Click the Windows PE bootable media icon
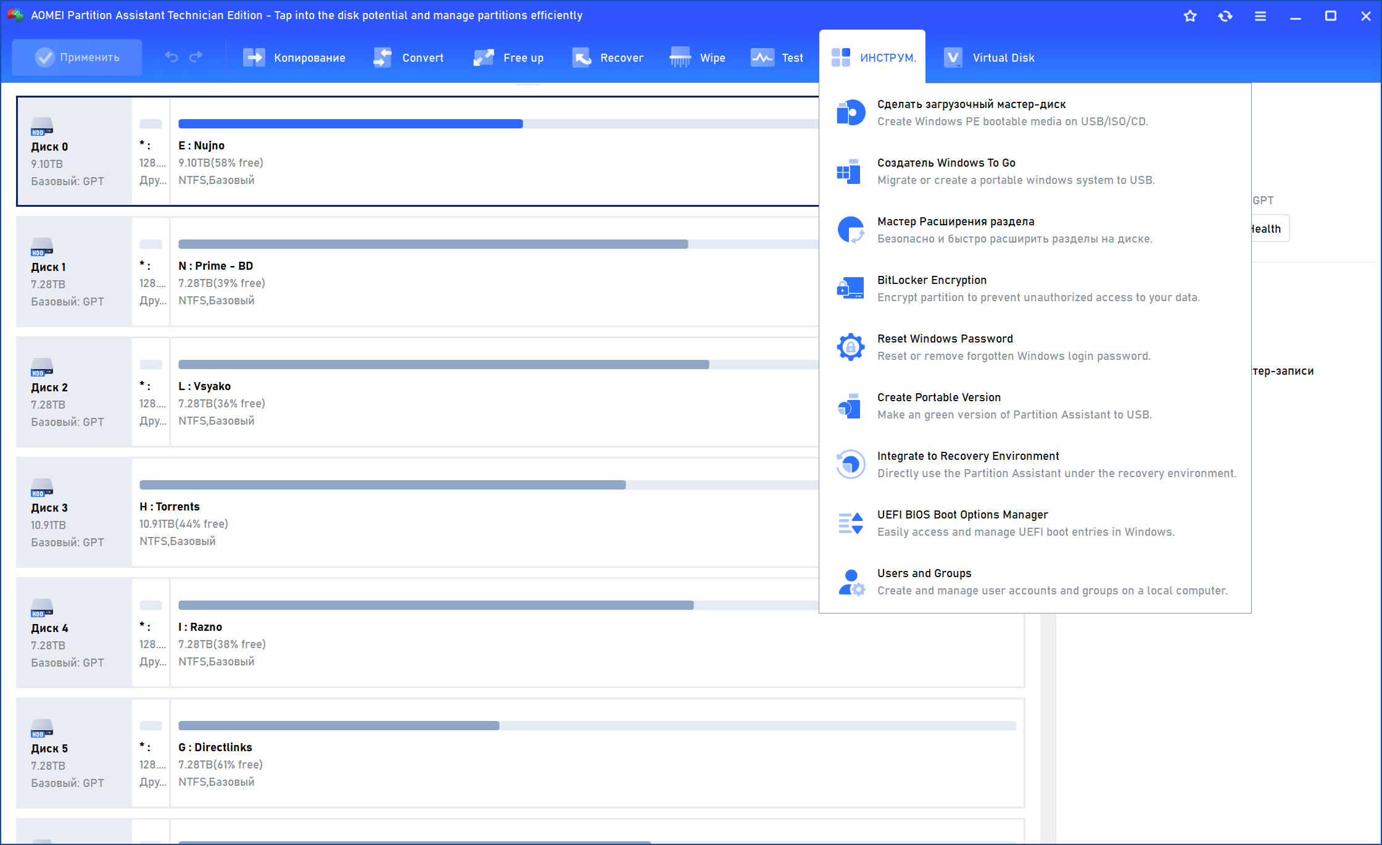The height and width of the screenshot is (845, 1382). pos(850,113)
